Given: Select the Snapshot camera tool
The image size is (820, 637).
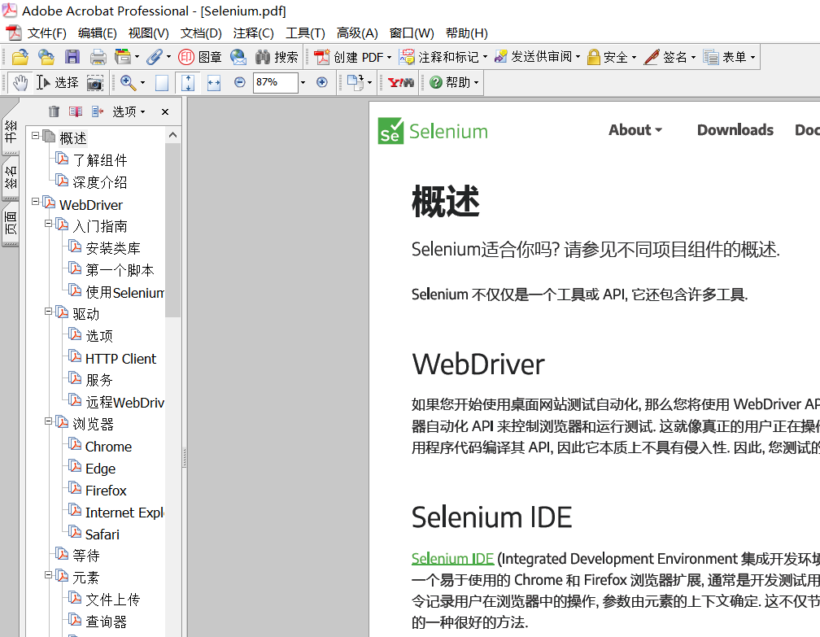Looking at the screenshot, I should (x=94, y=83).
